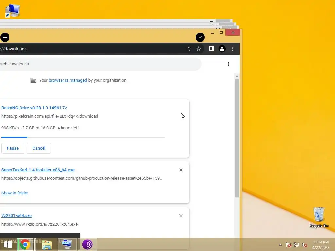Open the taskbar clock showing 11:14 PM
Viewport: 335px width, 251px height.
click(x=321, y=244)
